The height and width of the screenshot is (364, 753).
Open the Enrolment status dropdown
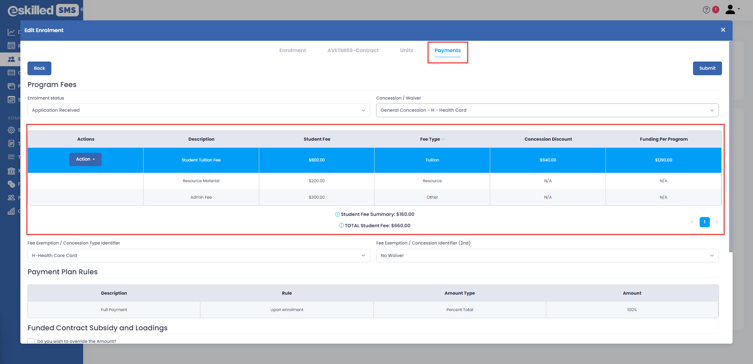[198, 110]
